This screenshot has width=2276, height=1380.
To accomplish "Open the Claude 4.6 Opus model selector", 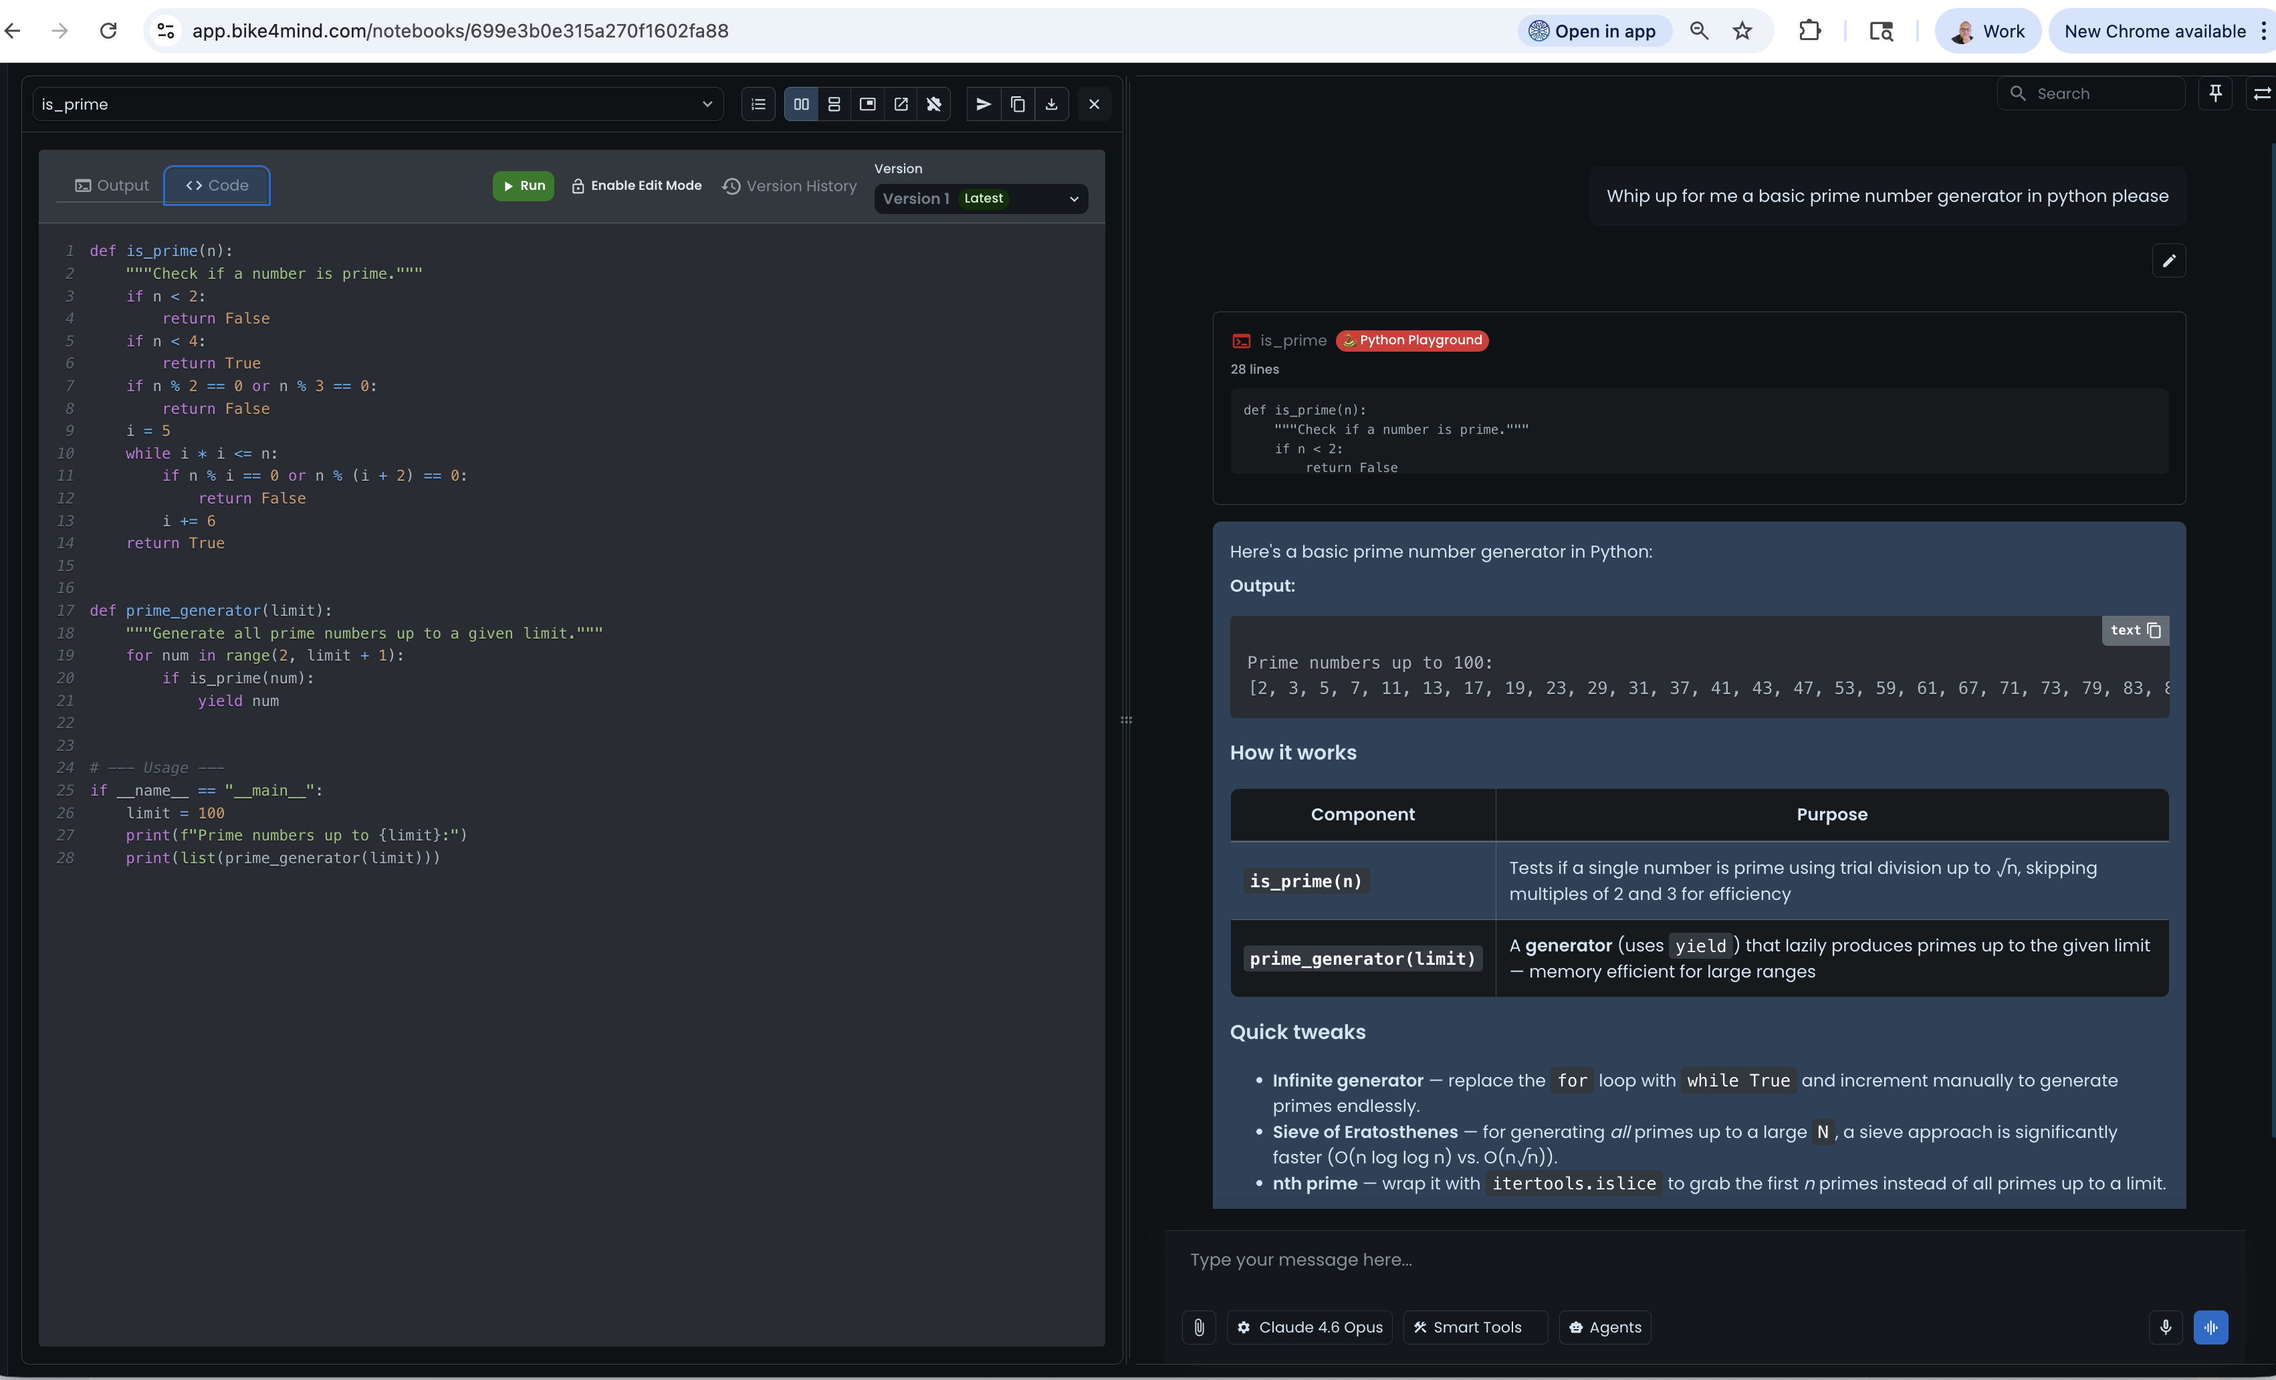I will pos(1309,1327).
